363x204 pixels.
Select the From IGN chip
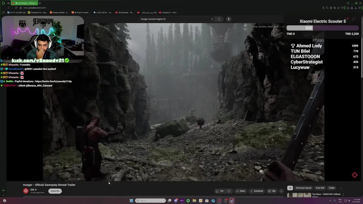[x=320, y=188]
